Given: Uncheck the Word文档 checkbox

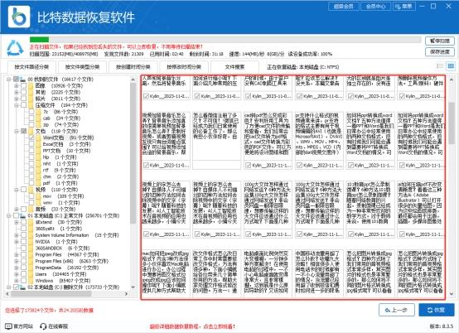Looking at the screenshot, I should [x=31, y=138].
